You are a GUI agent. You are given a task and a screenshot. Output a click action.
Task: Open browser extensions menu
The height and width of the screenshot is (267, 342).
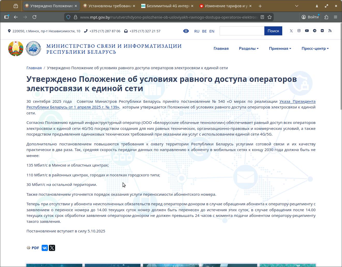pos(326,17)
